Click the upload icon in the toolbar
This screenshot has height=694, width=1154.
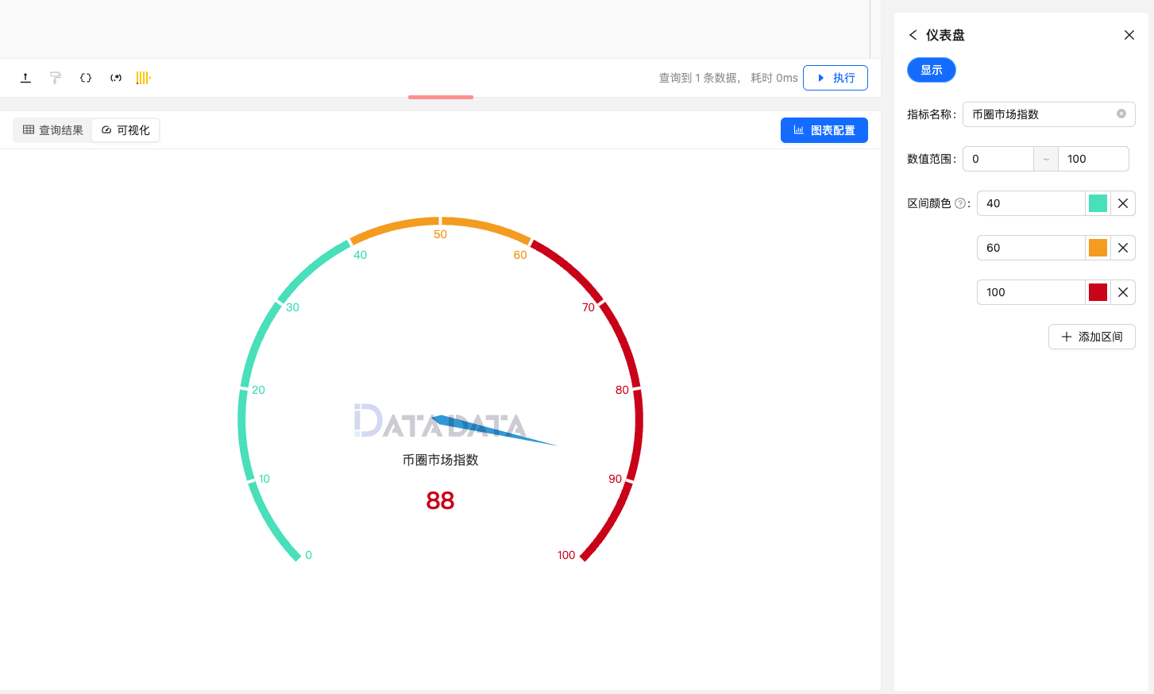point(25,77)
